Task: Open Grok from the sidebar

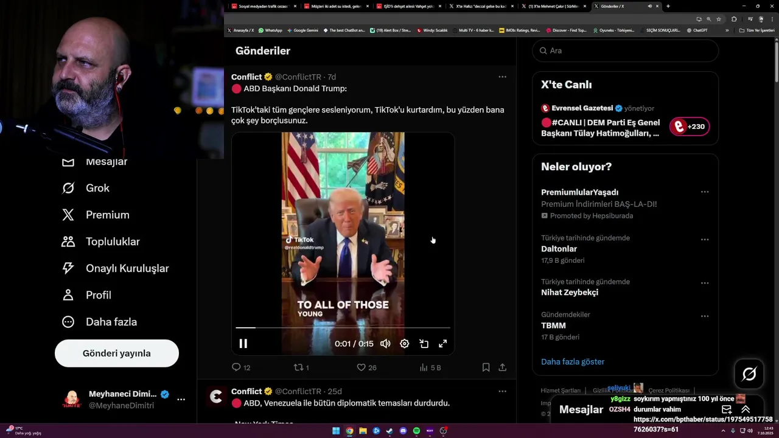Action: coord(86,188)
